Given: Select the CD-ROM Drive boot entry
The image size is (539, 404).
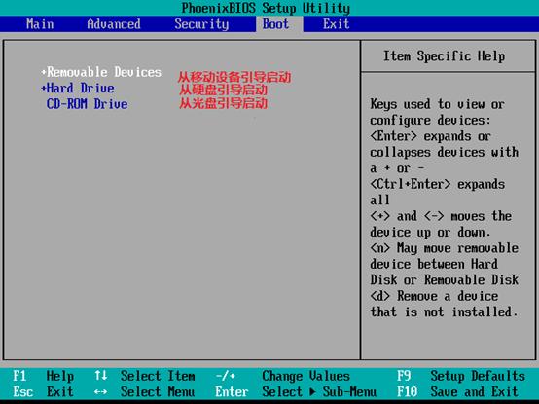Looking at the screenshot, I should tap(87, 104).
